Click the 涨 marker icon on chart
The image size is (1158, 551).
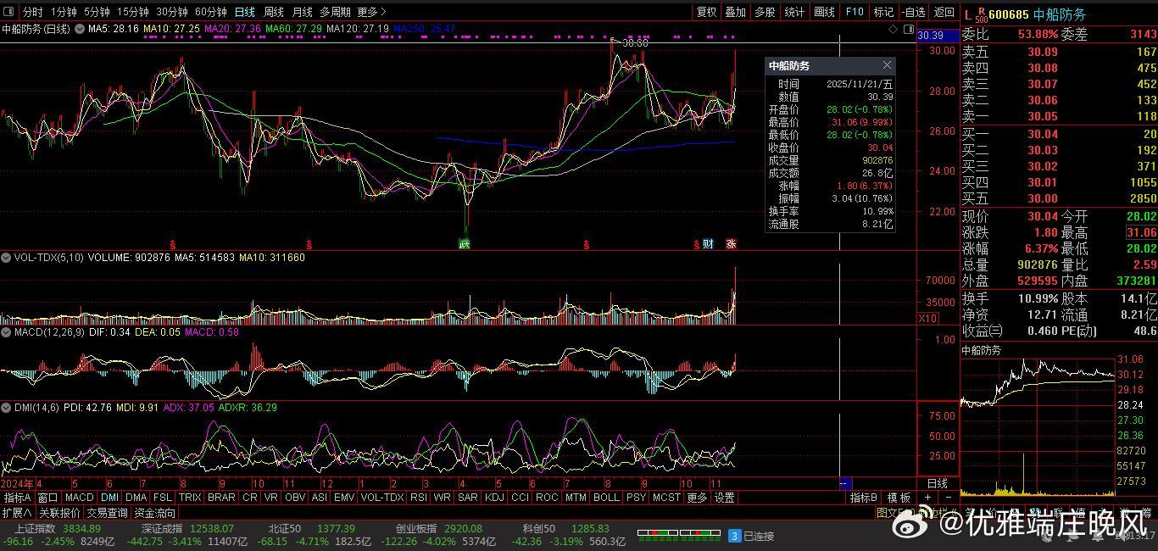pos(731,244)
